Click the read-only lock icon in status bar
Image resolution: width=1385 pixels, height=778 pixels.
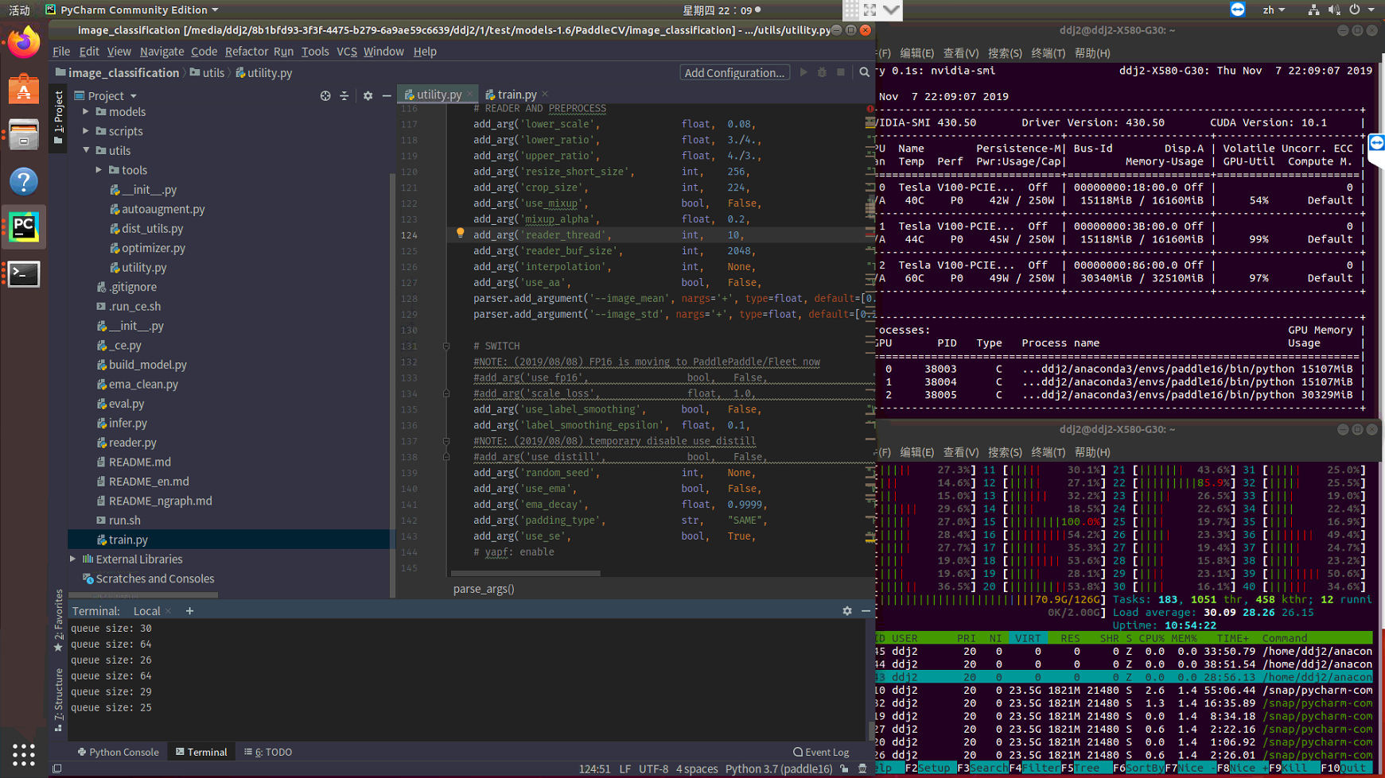[844, 768]
